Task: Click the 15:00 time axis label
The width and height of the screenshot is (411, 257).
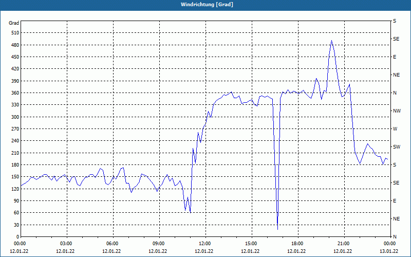Action: (x=252, y=244)
